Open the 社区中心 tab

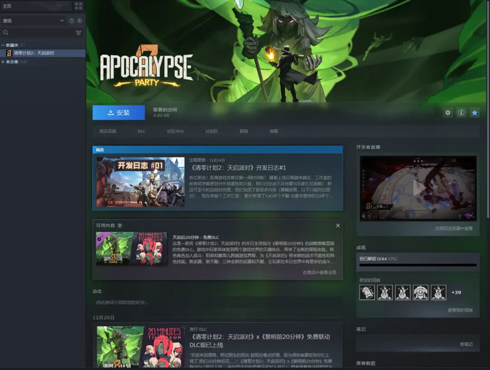tap(175, 131)
